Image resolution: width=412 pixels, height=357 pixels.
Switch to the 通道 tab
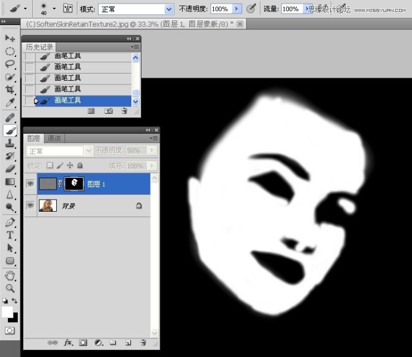click(54, 139)
